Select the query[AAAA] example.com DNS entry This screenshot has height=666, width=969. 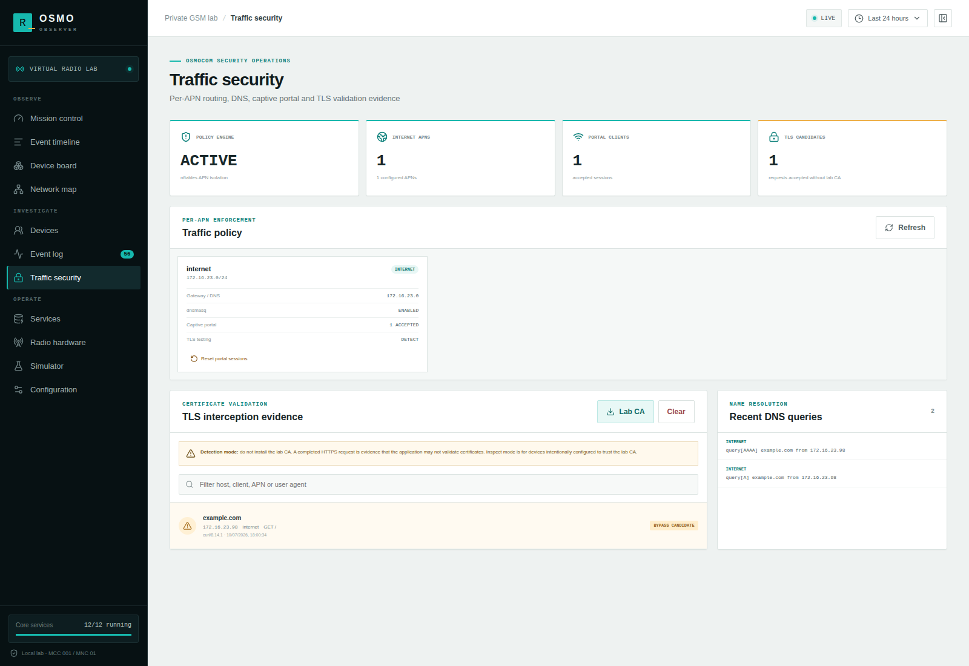[x=832, y=446]
